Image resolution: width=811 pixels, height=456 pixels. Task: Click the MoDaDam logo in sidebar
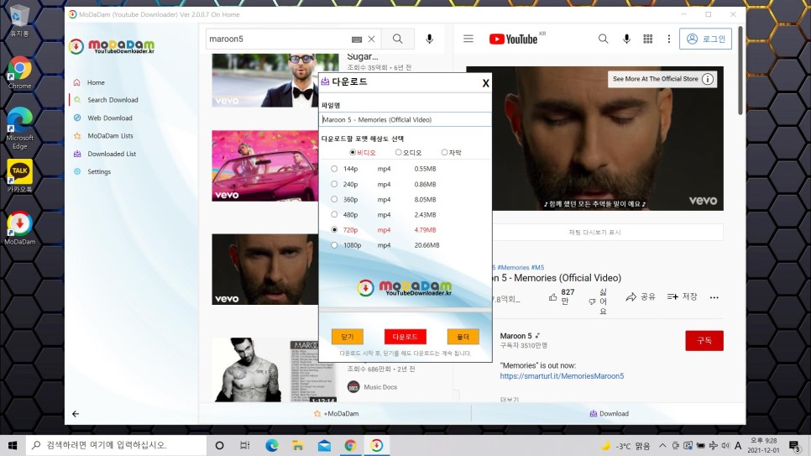pyautogui.click(x=112, y=46)
